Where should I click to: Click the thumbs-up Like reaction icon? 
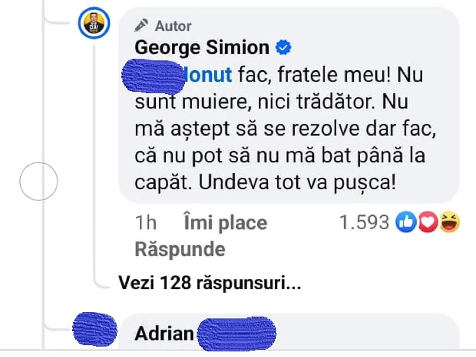[x=405, y=223]
